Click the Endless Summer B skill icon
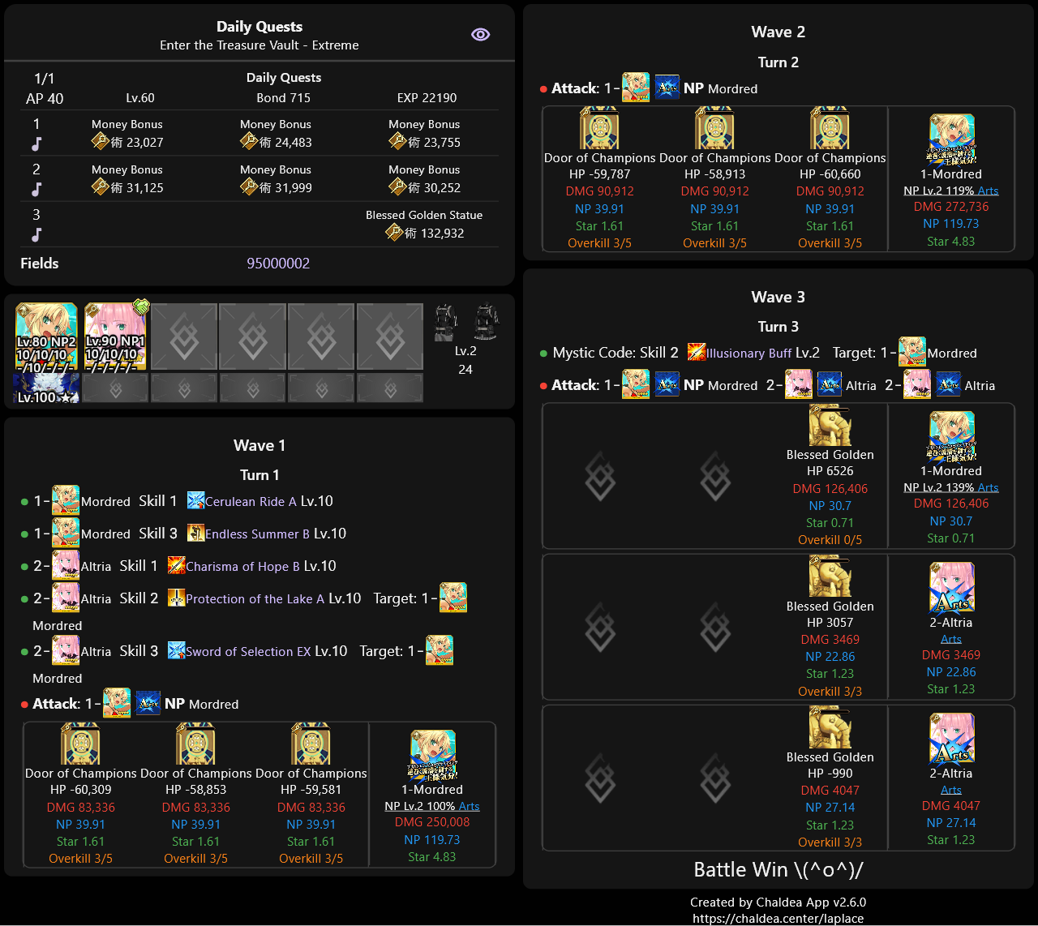Viewport: 1038px width, 926px height. pos(195,534)
